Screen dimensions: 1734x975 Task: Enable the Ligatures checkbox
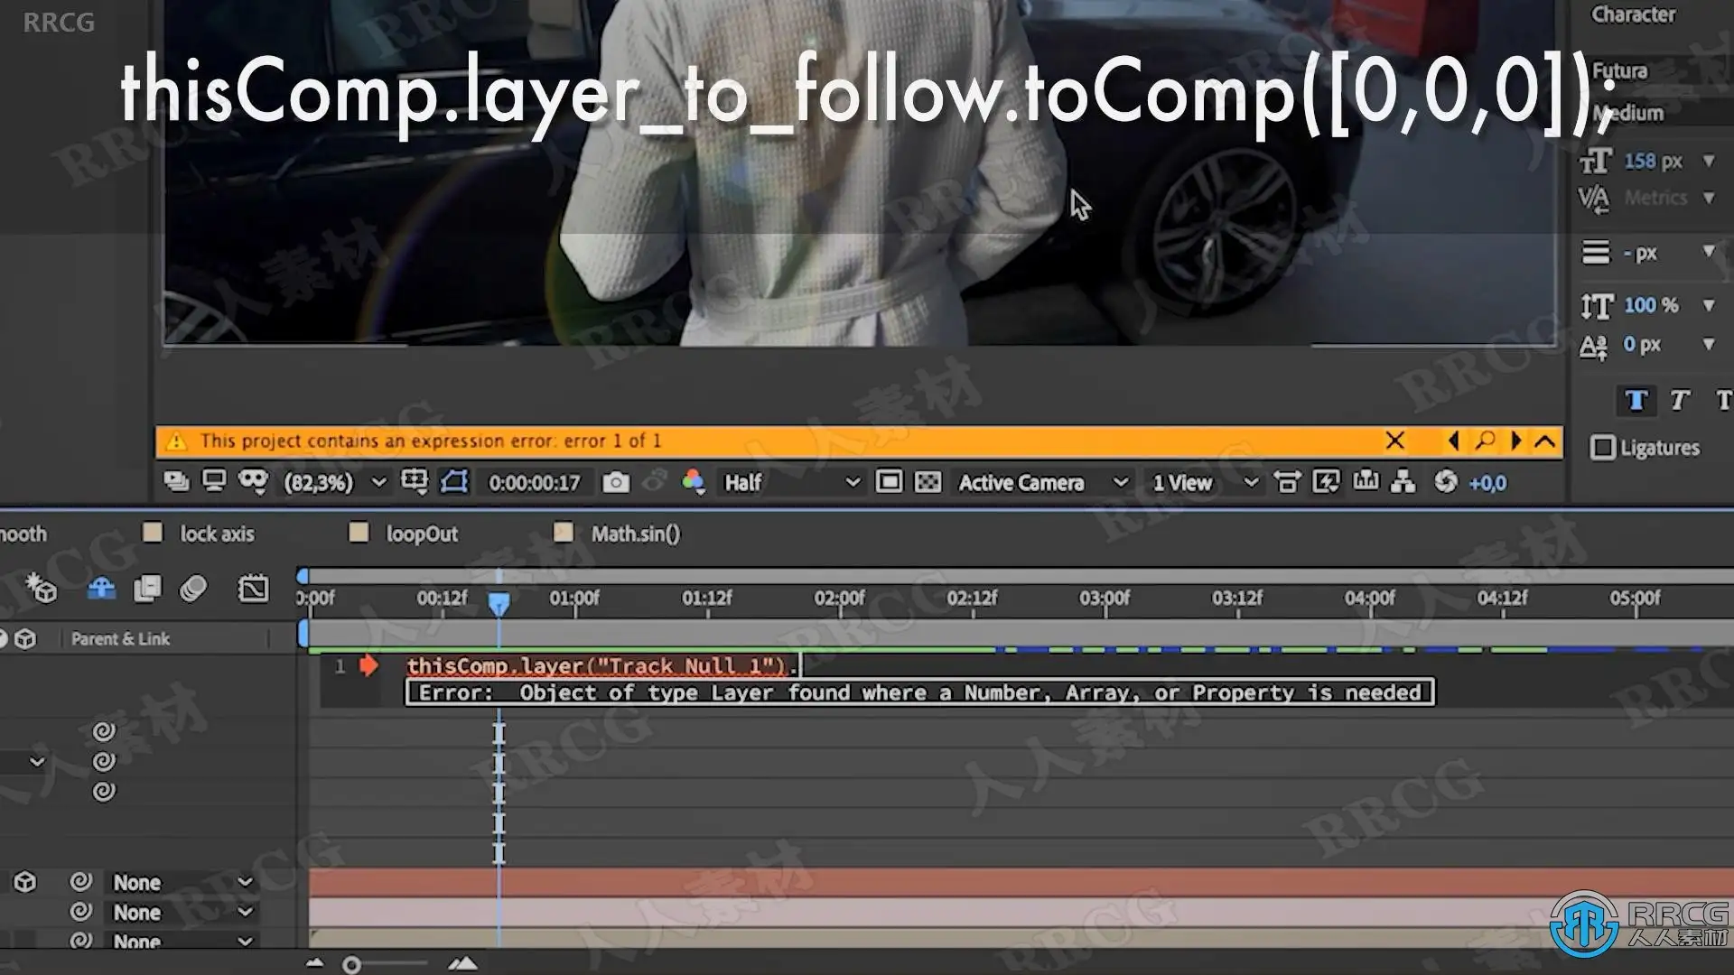click(1603, 448)
